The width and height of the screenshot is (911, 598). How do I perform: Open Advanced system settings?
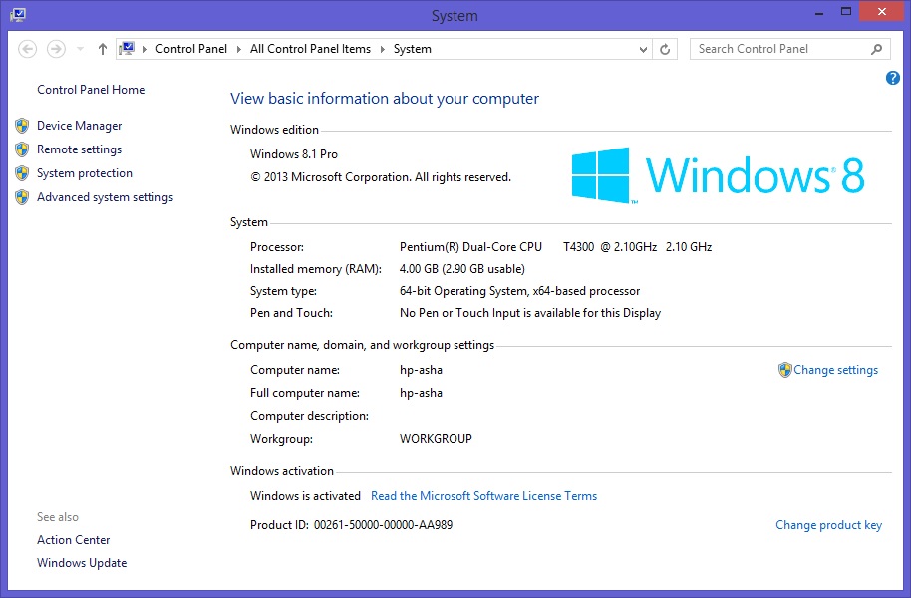(x=106, y=197)
